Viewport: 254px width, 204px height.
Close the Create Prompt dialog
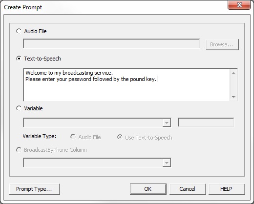(x=239, y=5)
